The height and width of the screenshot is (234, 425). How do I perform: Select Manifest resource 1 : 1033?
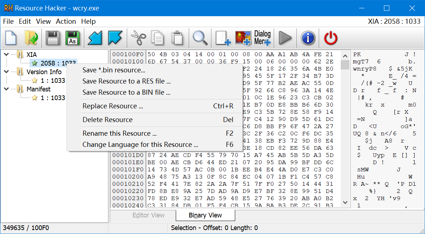53,98
